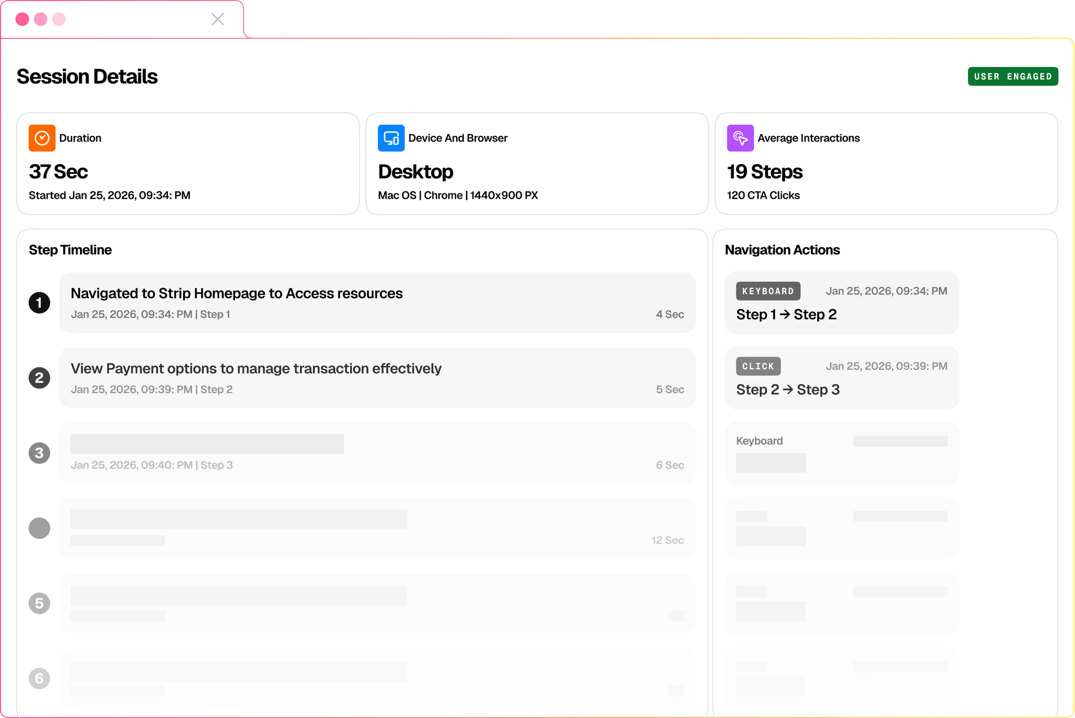Open the Session Details header menu
Screen dimensions: 1075x718
[x=87, y=76]
